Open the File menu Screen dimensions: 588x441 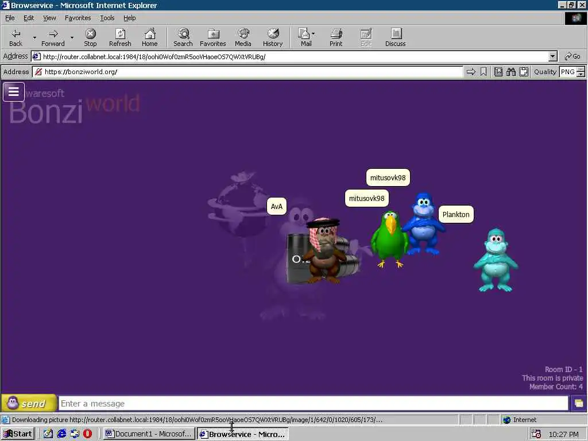click(10, 18)
